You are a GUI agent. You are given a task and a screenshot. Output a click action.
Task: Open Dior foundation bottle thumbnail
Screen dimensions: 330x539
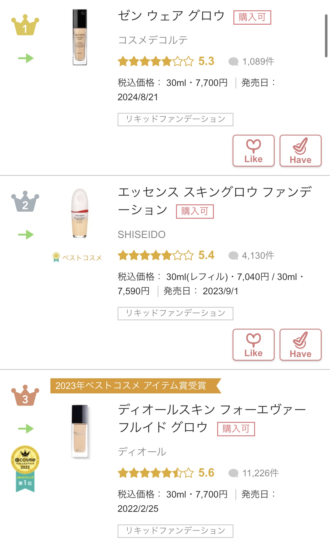pos(80,431)
